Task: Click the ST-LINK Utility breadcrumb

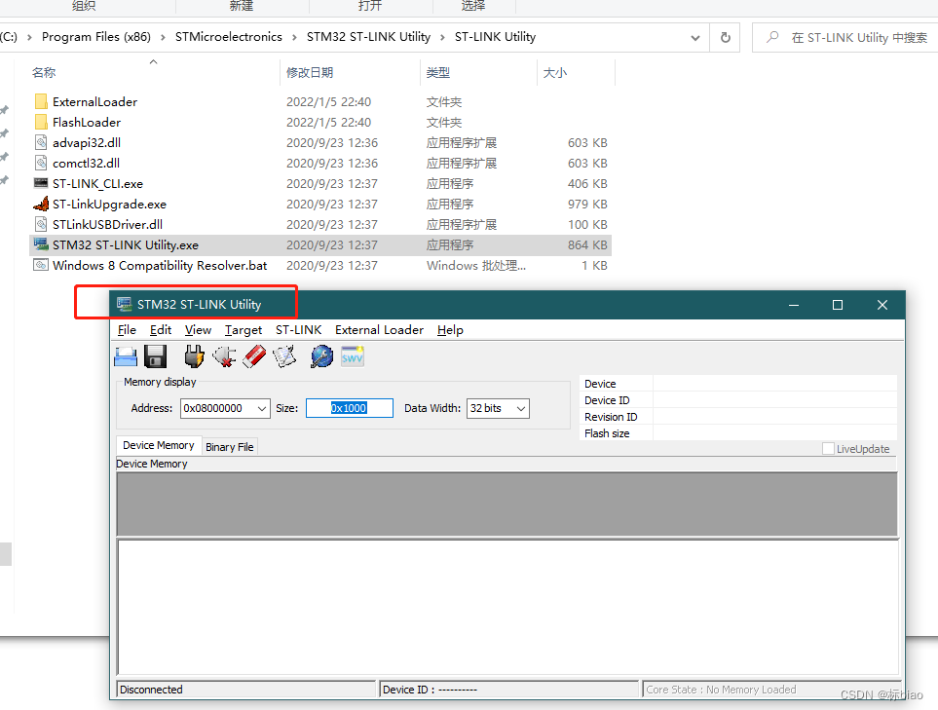Action: pos(496,37)
